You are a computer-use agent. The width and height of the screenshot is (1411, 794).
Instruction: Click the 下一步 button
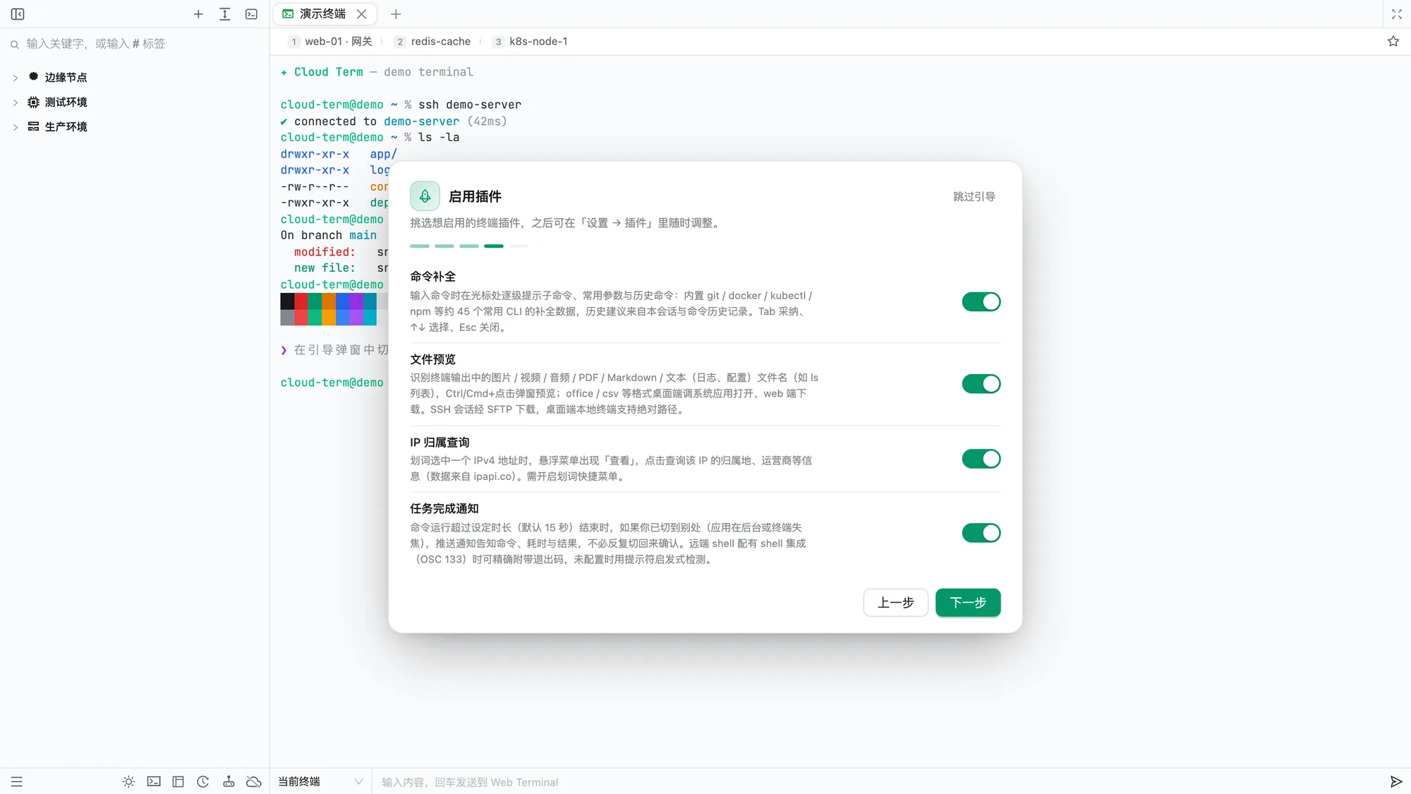[x=968, y=602]
